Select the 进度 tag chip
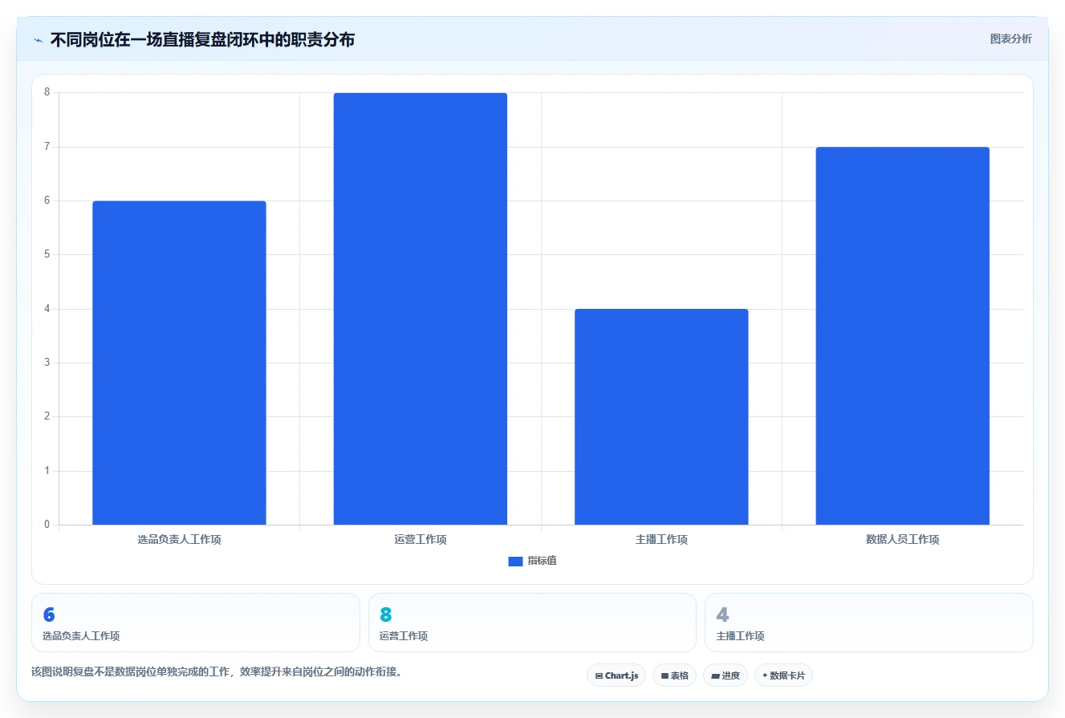1065x718 pixels. pyautogui.click(x=726, y=675)
